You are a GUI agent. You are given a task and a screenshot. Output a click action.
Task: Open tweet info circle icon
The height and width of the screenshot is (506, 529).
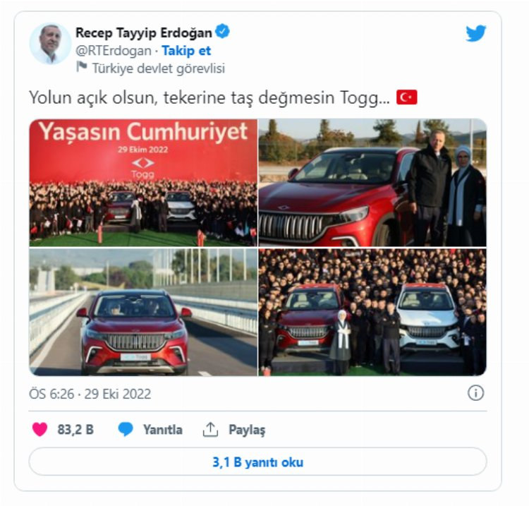[475, 393]
